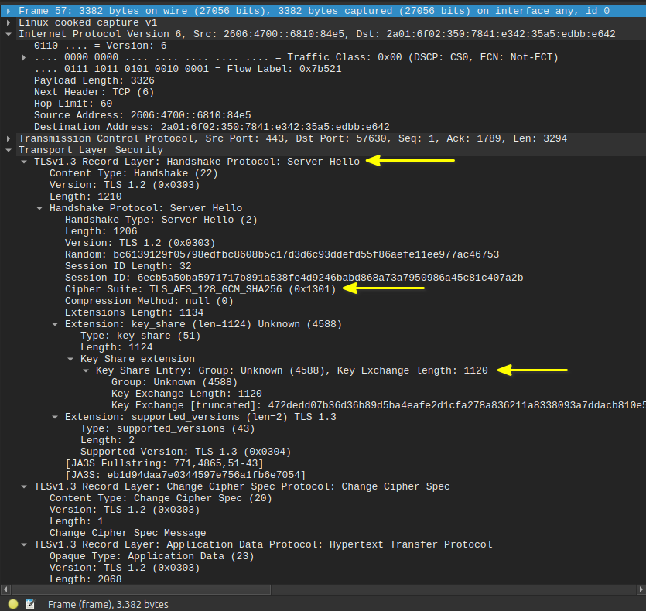Click the status bar Frame (frame) text
Viewport: 646px width, 611px height.
click(x=108, y=604)
